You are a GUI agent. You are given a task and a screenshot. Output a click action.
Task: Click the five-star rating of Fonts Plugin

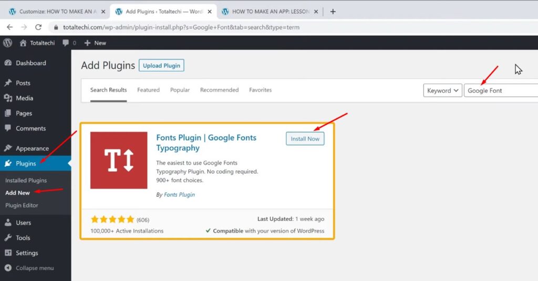click(112, 220)
